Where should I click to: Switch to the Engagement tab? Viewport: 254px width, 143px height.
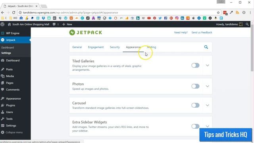96,47
